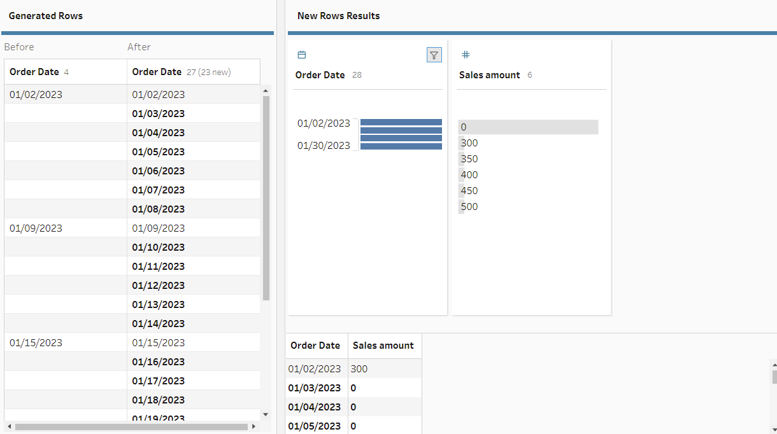The width and height of the screenshot is (777, 434).
Task: Click the Generated Rows vertical scrollbar thumb
Action: point(266,197)
